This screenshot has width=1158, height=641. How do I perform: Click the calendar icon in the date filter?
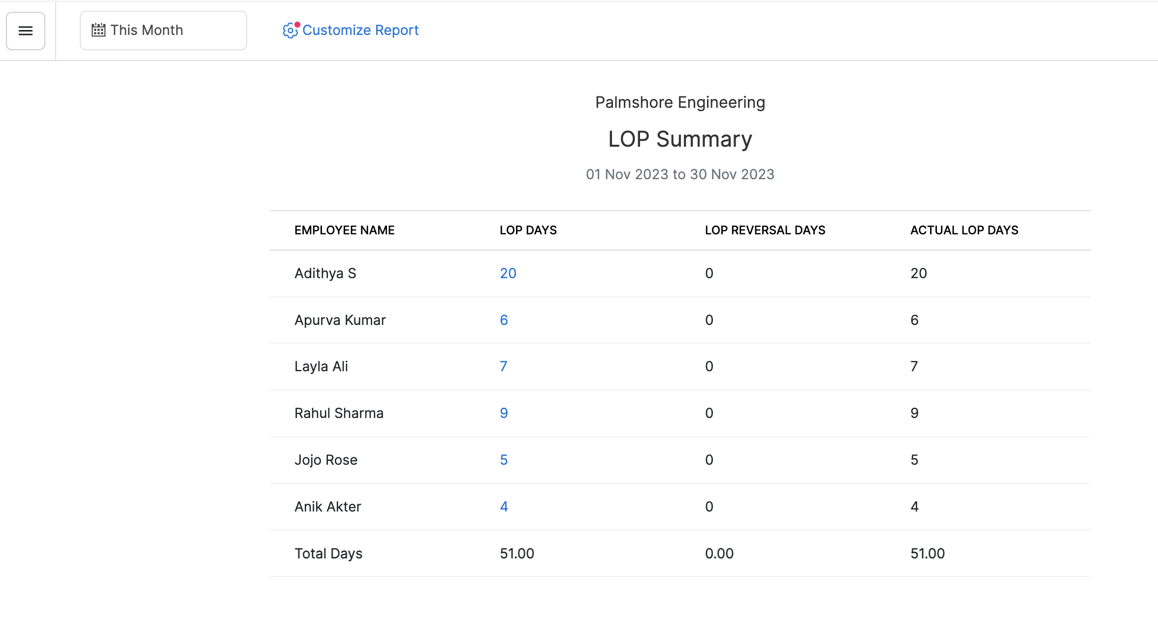(98, 30)
